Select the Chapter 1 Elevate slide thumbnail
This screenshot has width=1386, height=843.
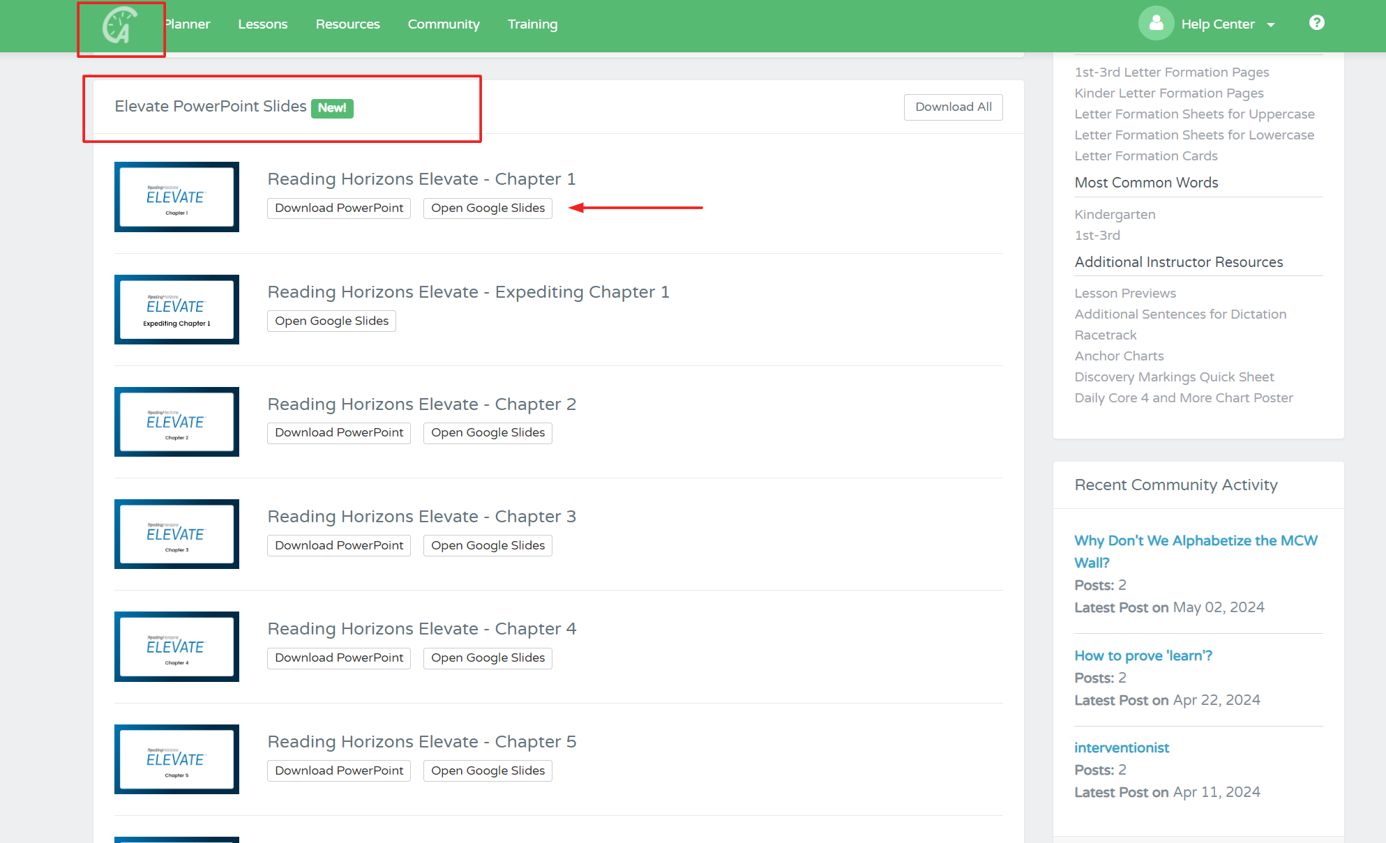coord(176,197)
